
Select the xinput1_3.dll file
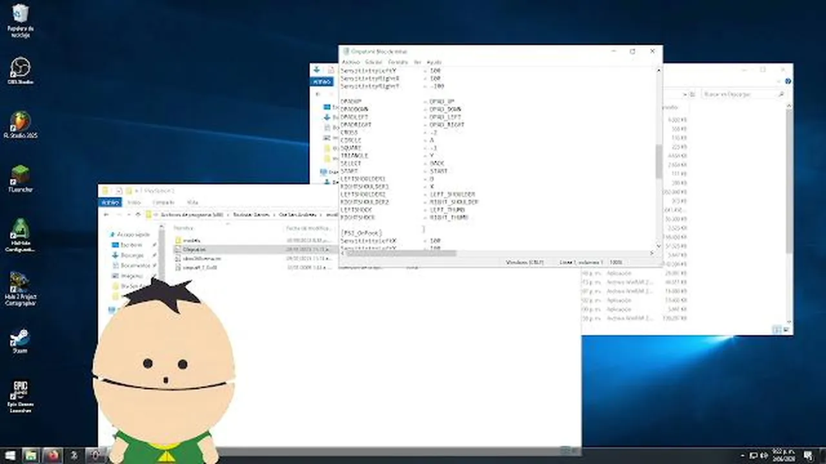click(x=200, y=267)
